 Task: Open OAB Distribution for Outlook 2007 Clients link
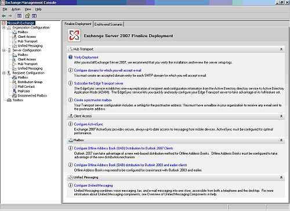[124, 148]
